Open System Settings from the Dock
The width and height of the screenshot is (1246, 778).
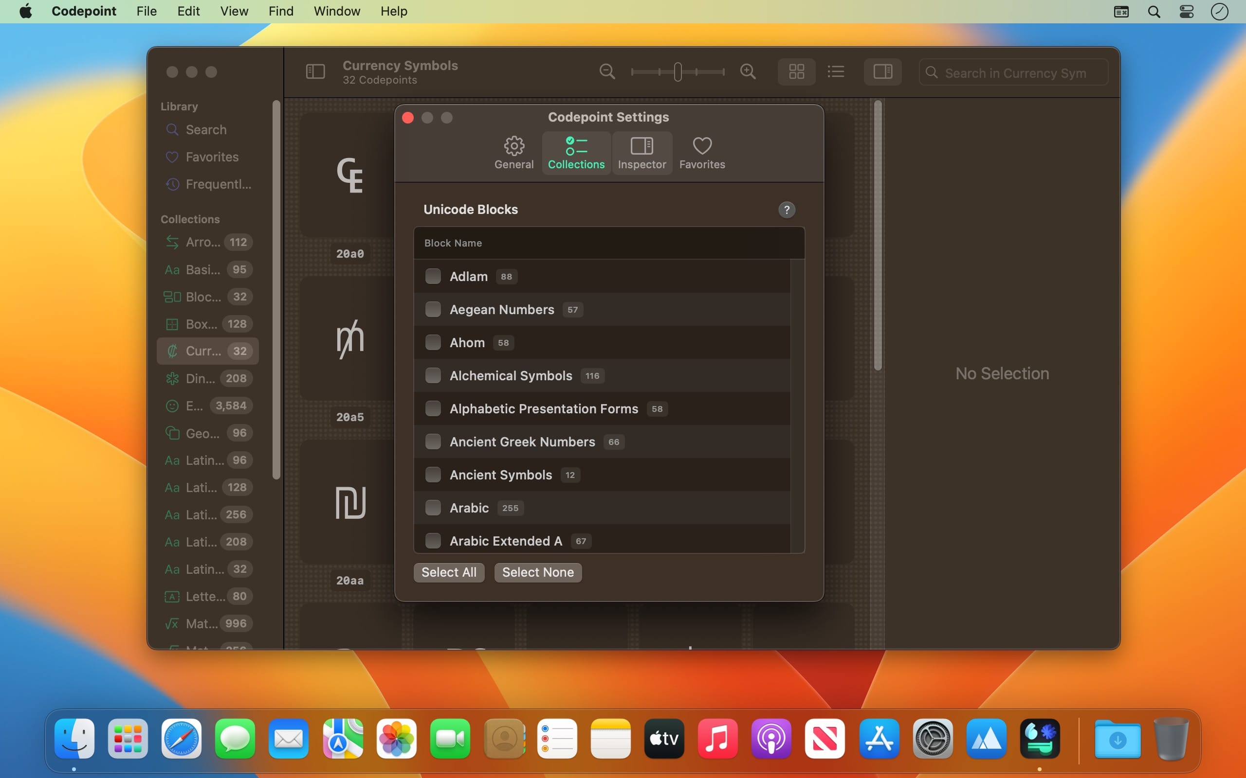point(933,739)
